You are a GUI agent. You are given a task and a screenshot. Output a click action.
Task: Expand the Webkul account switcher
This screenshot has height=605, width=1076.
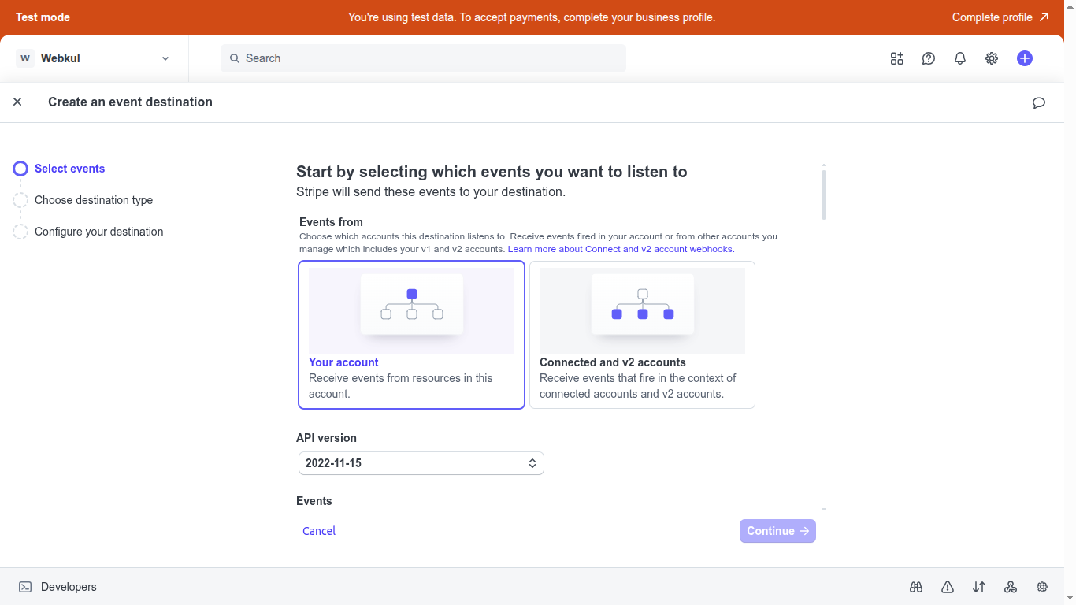pos(95,58)
